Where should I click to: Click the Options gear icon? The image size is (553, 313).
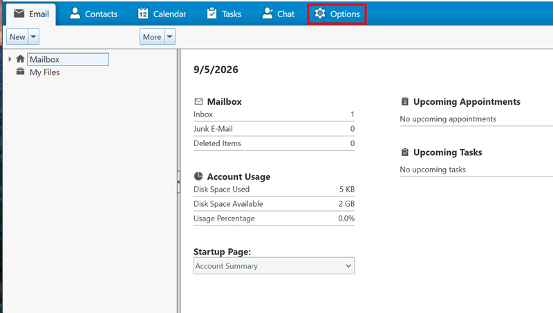tap(320, 13)
